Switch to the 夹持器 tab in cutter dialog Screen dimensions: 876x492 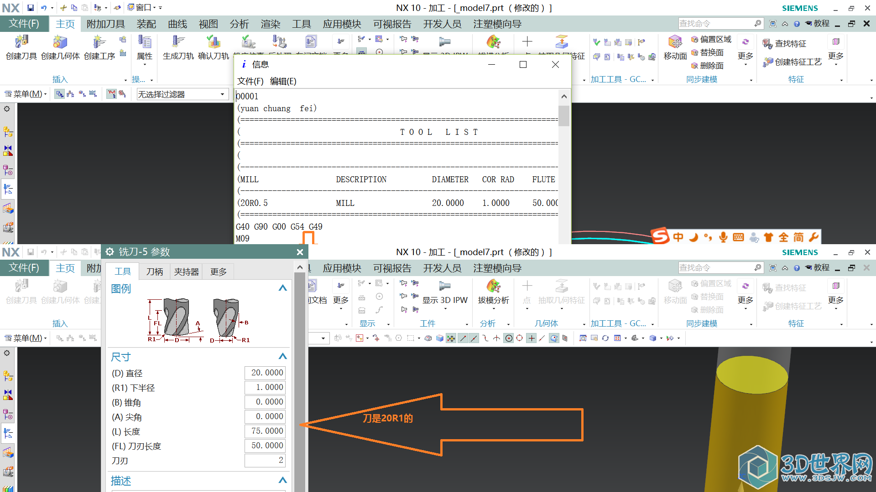186,272
